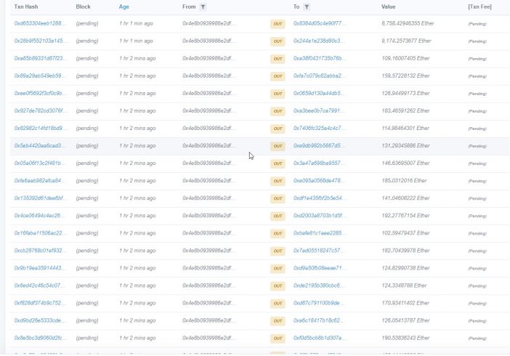Open transaction hash 0xcb28768c01ef932
This screenshot has height=356, width=510.
click(x=41, y=251)
